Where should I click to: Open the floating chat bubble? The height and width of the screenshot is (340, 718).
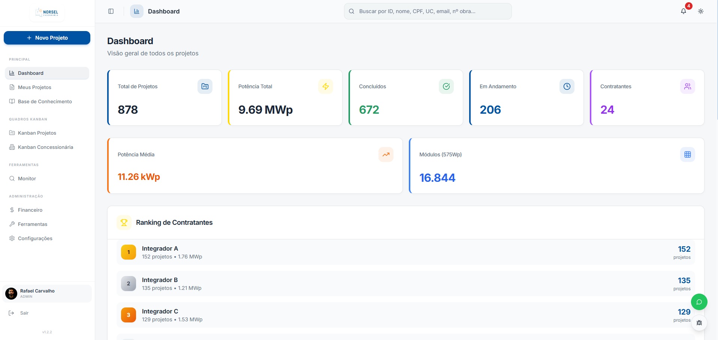pyautogui.click(x=699, y=302)
